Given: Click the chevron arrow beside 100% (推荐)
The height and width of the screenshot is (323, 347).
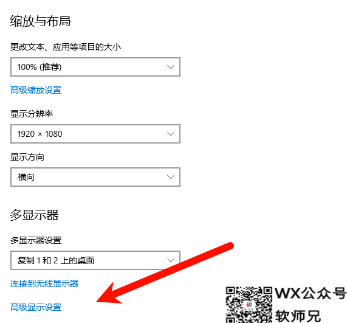Looking at the screenshot, I should (171, 67).
